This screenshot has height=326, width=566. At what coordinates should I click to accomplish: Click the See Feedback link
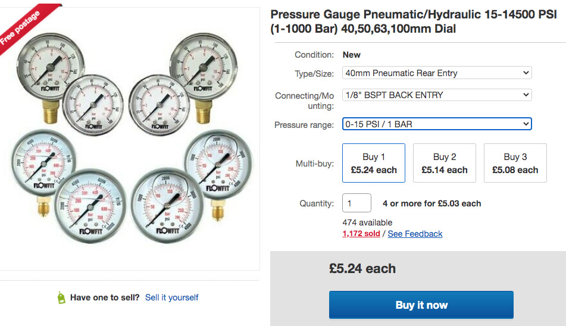(x=415, y=234)
